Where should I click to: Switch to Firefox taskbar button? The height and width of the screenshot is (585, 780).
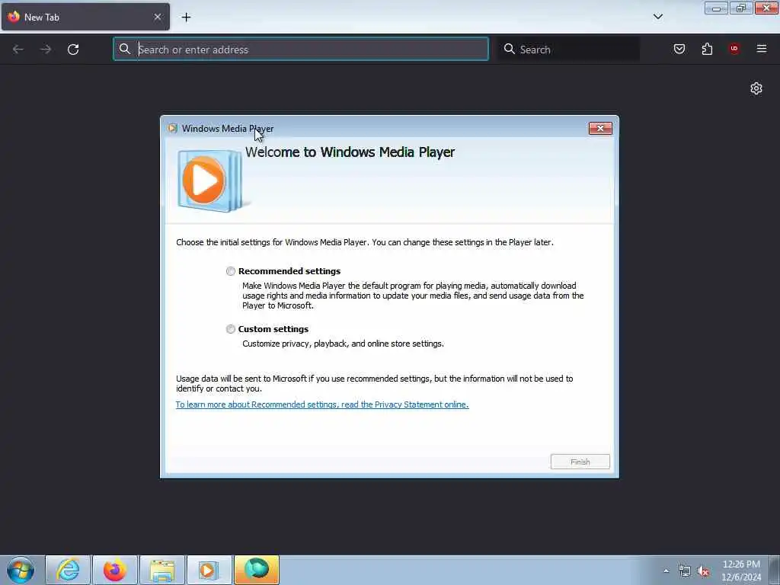[x=115, y=570]
